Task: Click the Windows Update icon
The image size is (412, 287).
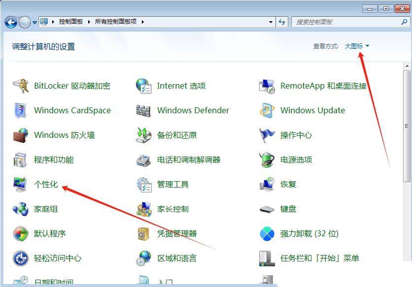Action: click(x=267, y=111)
